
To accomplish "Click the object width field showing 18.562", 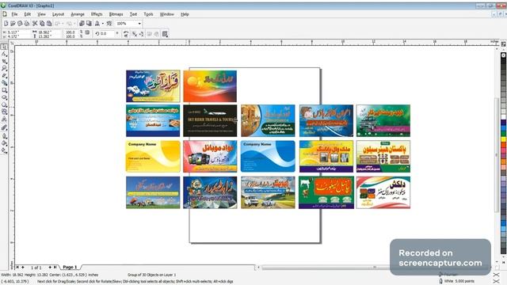I will 47,32.
